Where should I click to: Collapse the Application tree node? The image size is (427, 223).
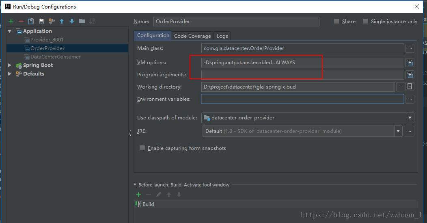pyautogui.click(x=10, y=31)
